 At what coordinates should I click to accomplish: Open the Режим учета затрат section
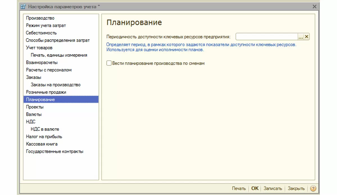click(46, 26)
